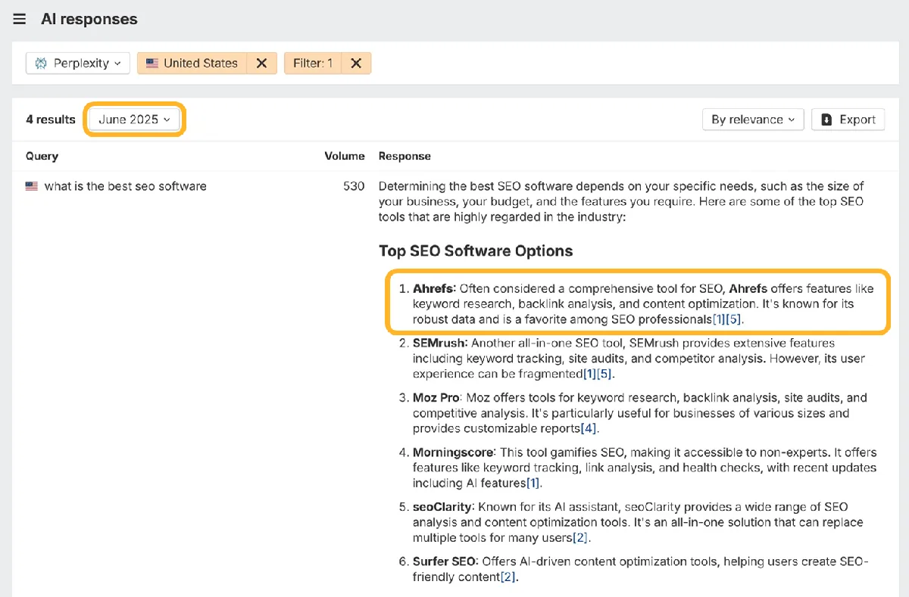Clear the Filter: 1 chip
The height and width of the screenshot is (597, 909).
click(356, 63)
